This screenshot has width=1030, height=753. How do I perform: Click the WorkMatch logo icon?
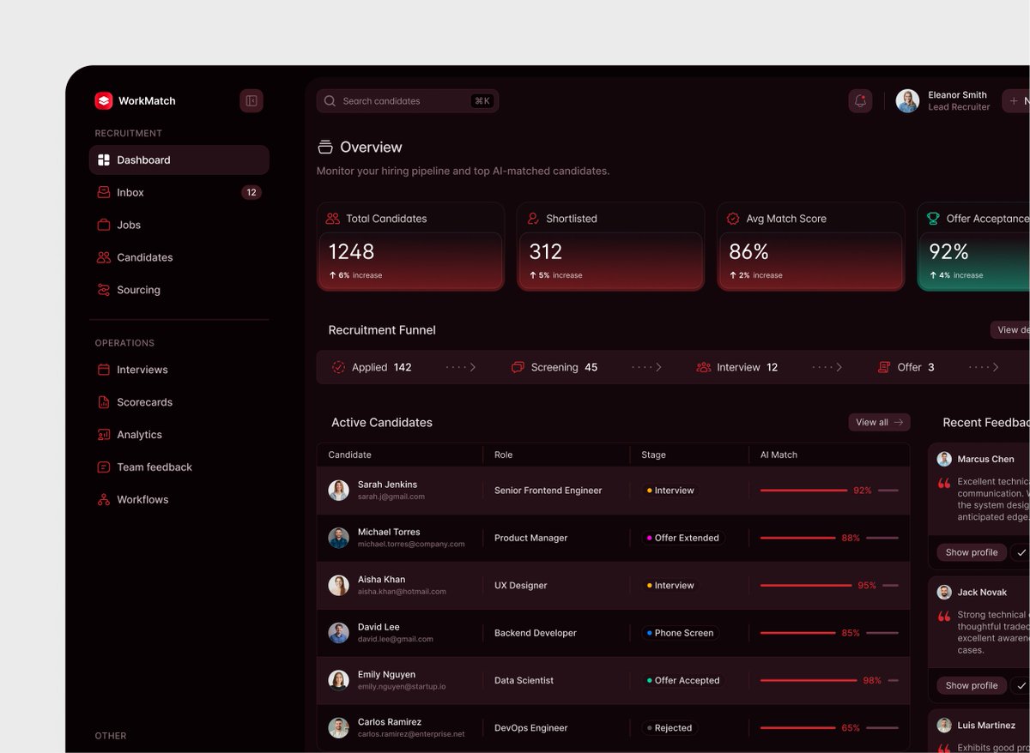click(x=103, y=100)
